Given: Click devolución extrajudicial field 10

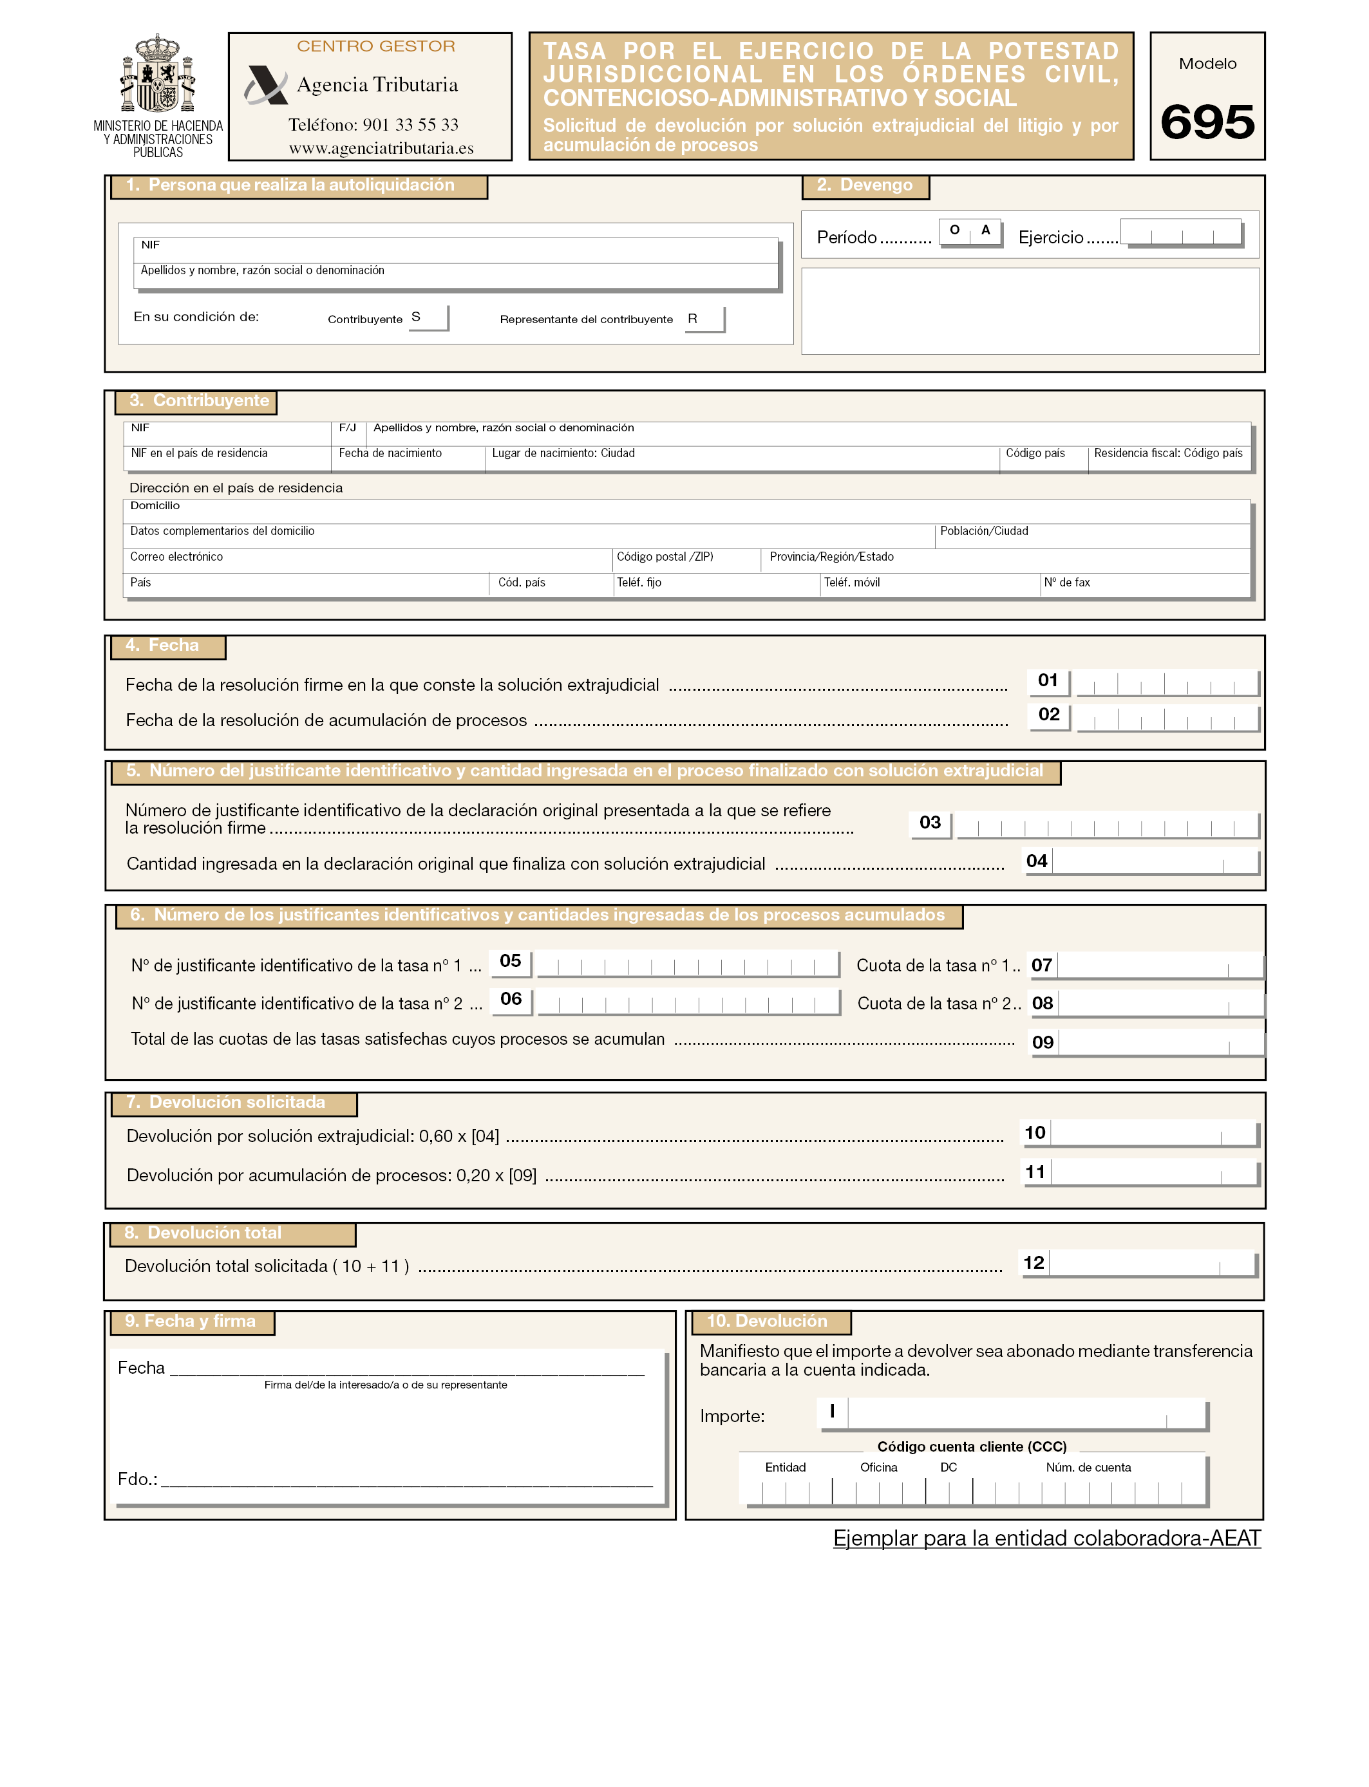Looking at the screenshot, I should (1155, 1134).
